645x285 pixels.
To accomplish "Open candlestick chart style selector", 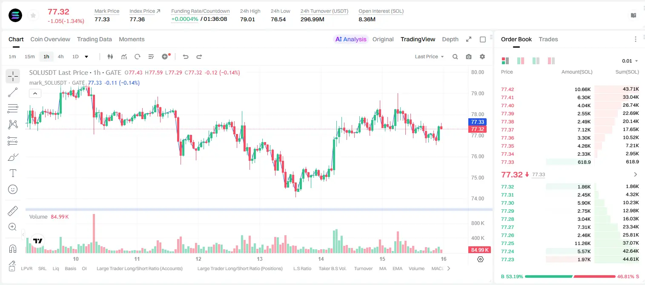I will click(110, 57).
